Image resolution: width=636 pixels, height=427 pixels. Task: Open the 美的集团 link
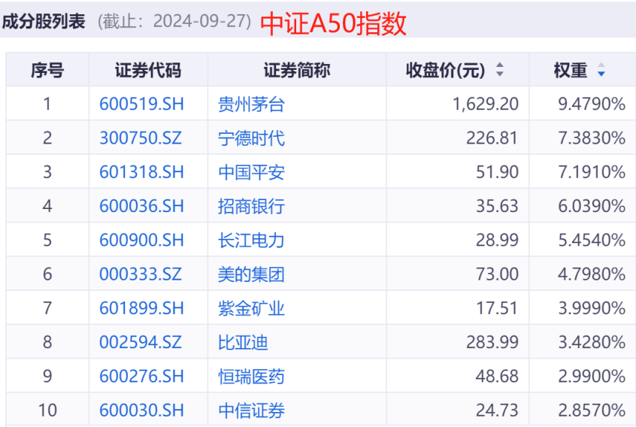251,274
